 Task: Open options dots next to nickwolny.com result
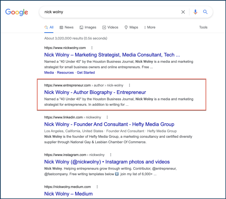pos(92,48)
